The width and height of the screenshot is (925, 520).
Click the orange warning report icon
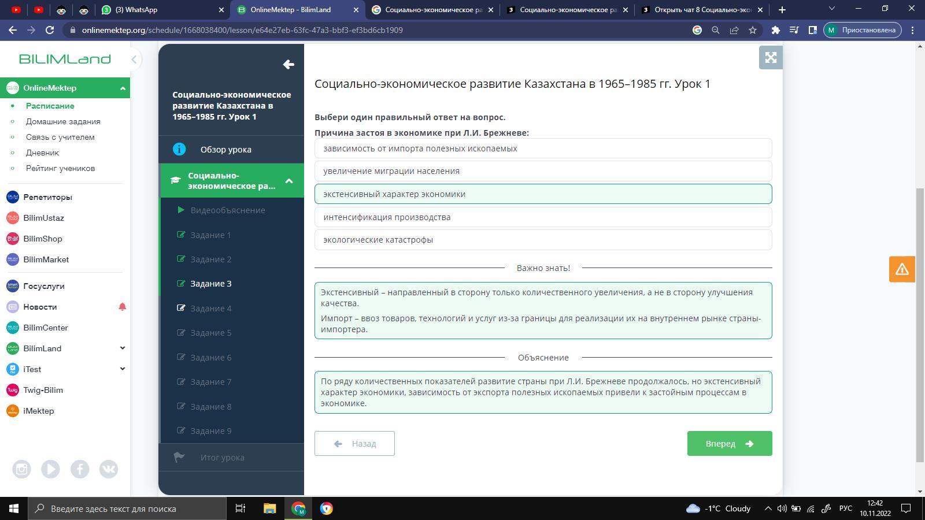902,269
